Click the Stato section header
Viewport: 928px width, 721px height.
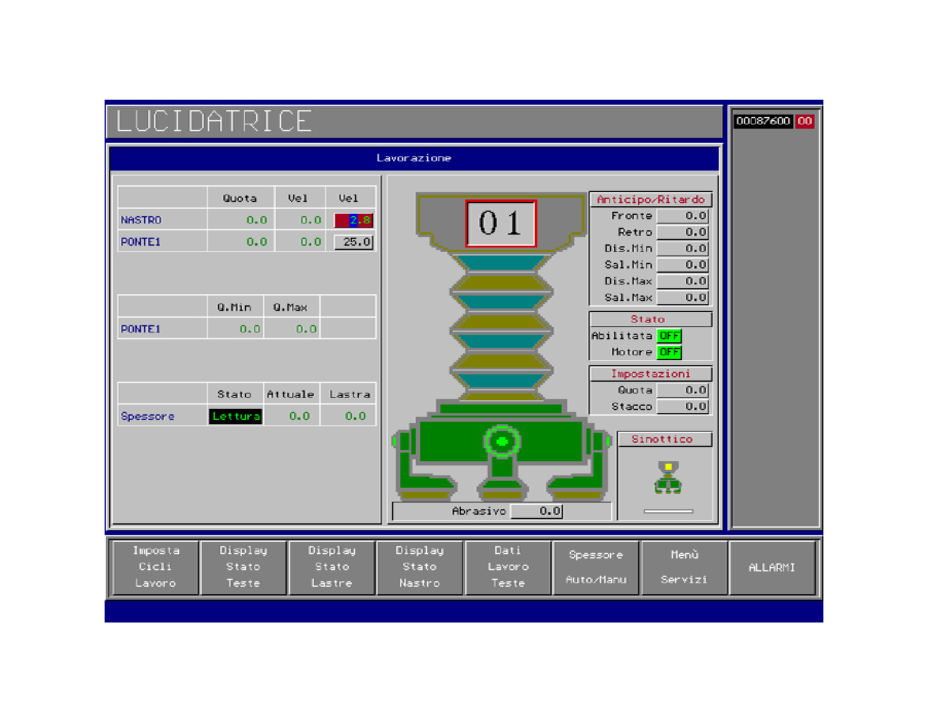click(x=651, y=319)
